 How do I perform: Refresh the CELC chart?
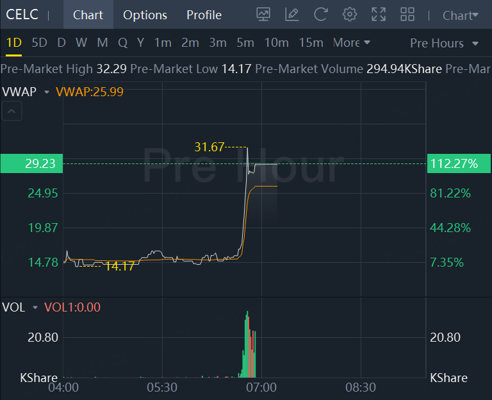(321, 14)
